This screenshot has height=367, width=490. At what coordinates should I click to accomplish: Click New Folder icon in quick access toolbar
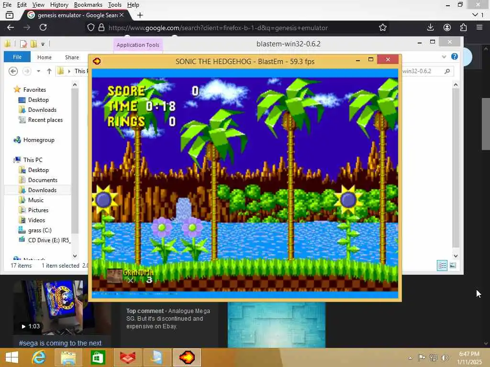pos(33,43)
